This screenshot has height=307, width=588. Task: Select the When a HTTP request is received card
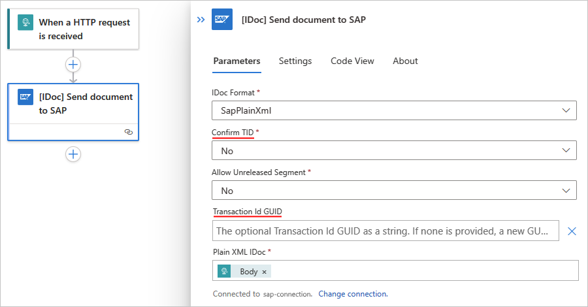pos(84,29)
